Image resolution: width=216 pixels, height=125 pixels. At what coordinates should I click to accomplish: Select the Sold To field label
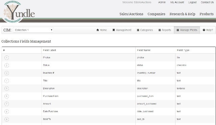47,119
